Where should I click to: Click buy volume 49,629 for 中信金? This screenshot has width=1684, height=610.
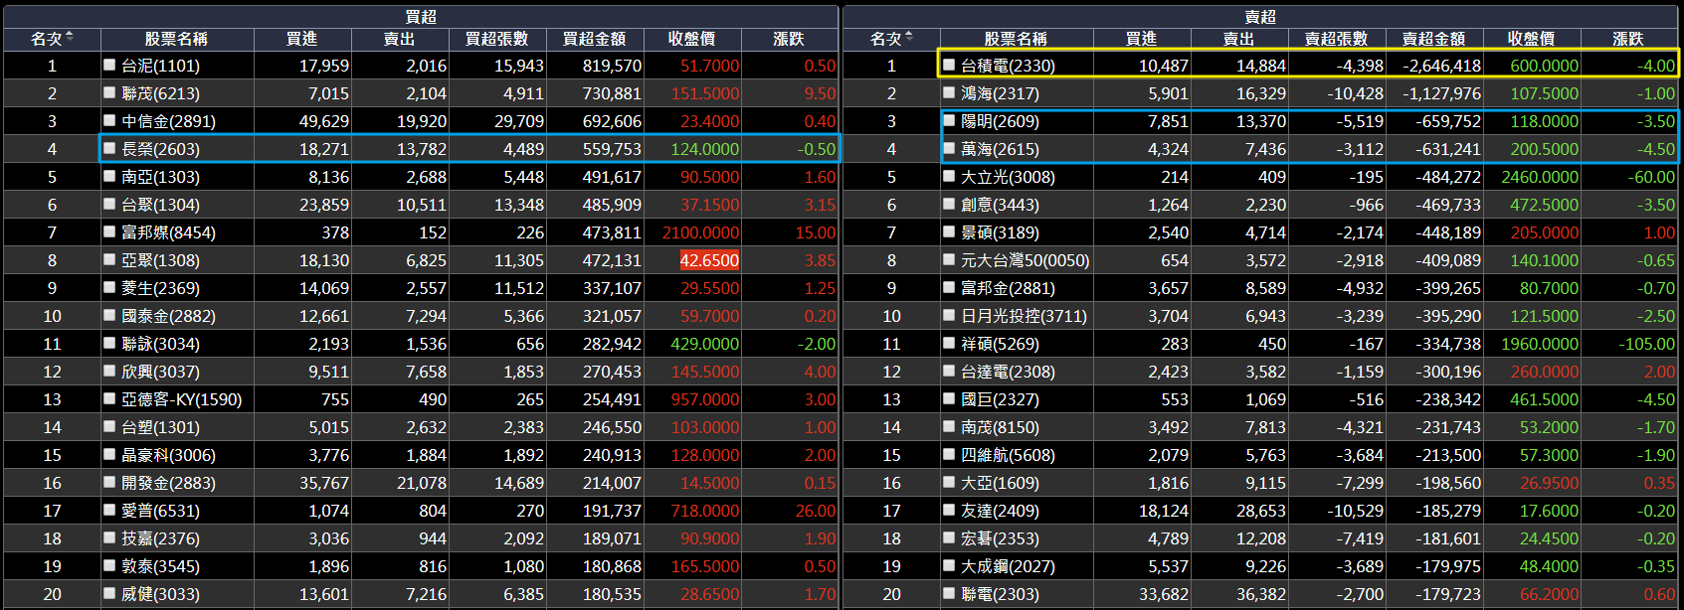[x=324, y=121]
